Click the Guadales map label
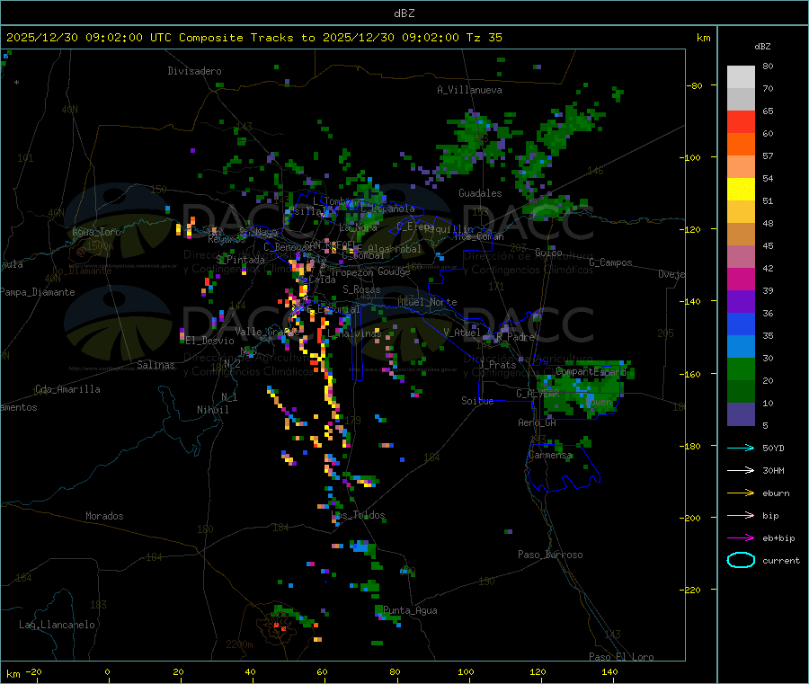 pyautogui.click(x=480, y=193)
